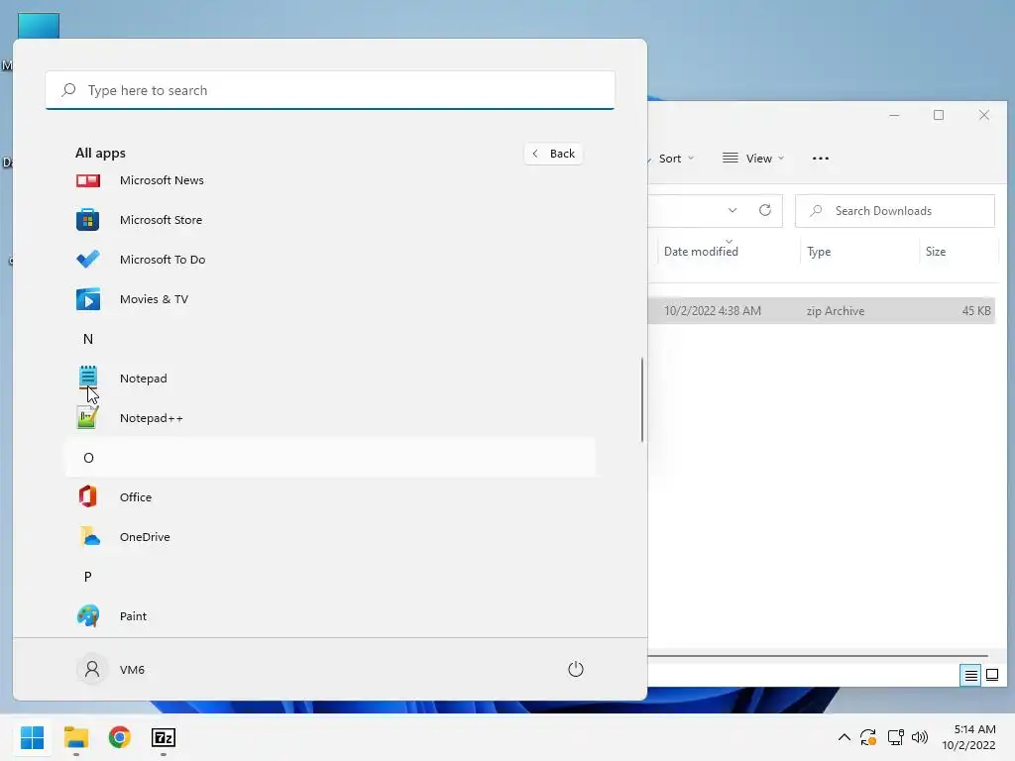Launch the Paint palette icon
The width and height of the screenshot is (1015, 761).
pos(88,615)
